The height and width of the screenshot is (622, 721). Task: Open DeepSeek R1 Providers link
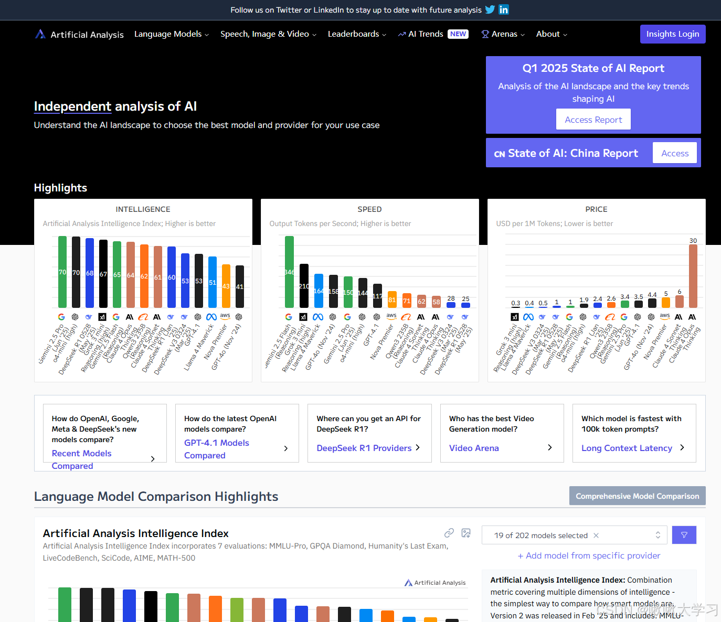coord(364,448)
